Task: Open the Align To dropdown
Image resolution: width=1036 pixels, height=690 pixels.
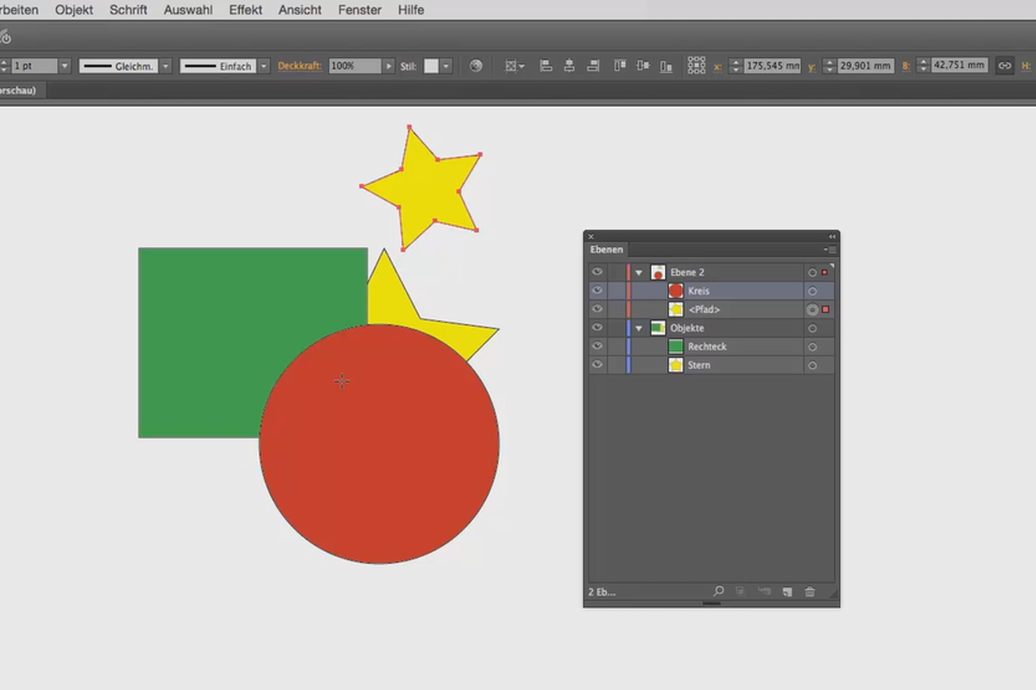Action: tap(515, 66)
